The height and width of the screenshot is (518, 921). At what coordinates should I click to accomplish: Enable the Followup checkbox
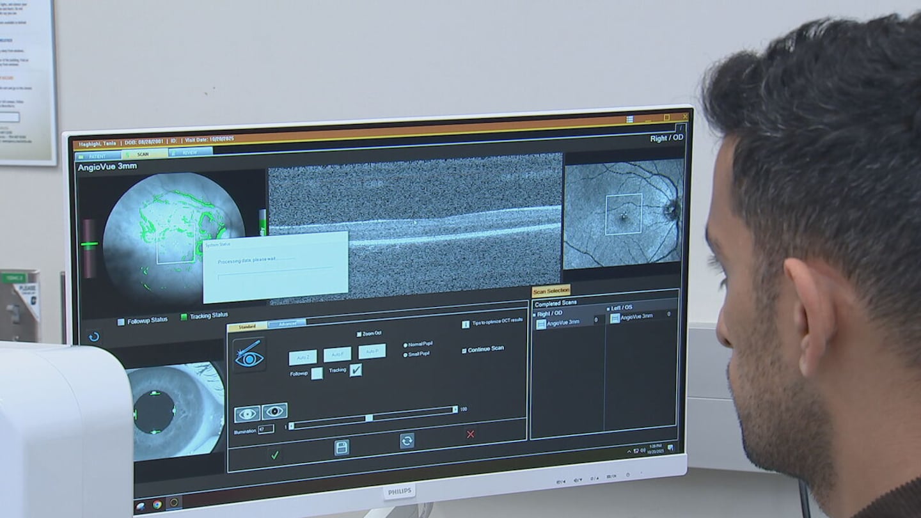(x=317, y=373)
